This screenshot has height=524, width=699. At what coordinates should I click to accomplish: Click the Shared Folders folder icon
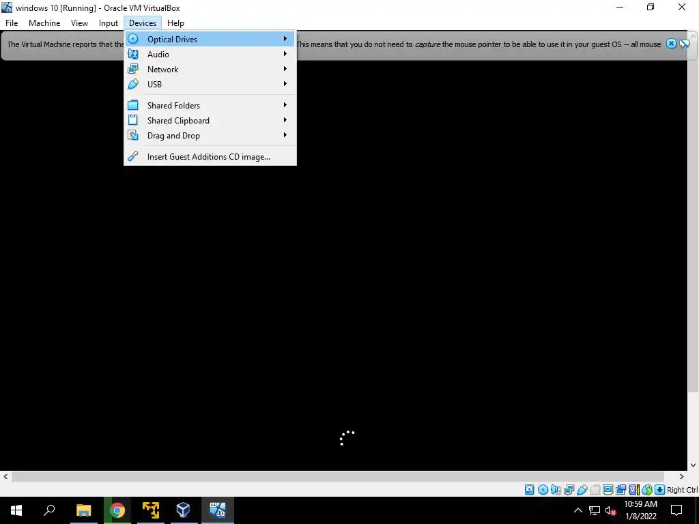pos(133,106)
